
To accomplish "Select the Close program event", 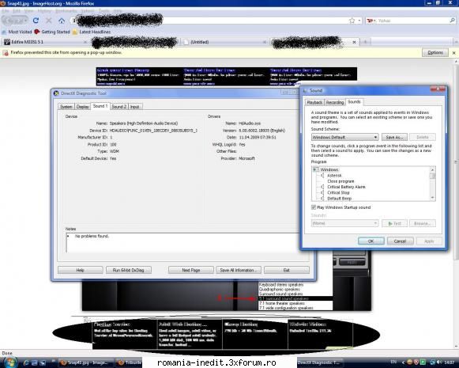I will [x=340, y=181].
